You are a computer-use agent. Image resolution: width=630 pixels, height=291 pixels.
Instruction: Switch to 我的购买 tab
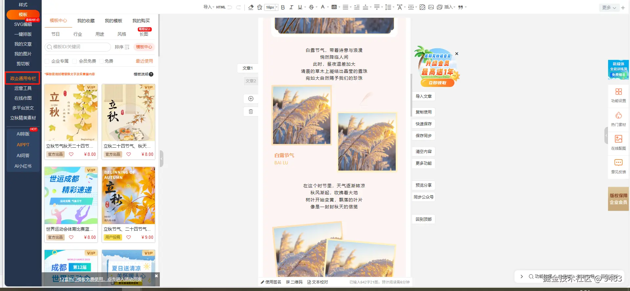pos(141,21)
